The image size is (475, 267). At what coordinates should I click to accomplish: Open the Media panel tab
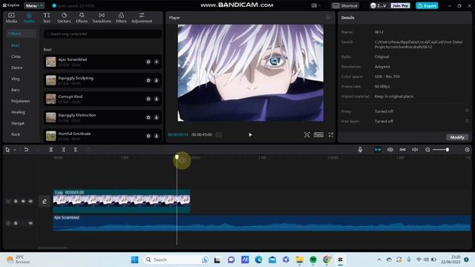pyautogui.click(x=11, y=18)
